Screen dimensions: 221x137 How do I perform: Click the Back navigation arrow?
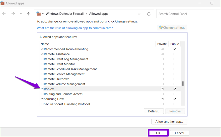(x=4, y=14)
